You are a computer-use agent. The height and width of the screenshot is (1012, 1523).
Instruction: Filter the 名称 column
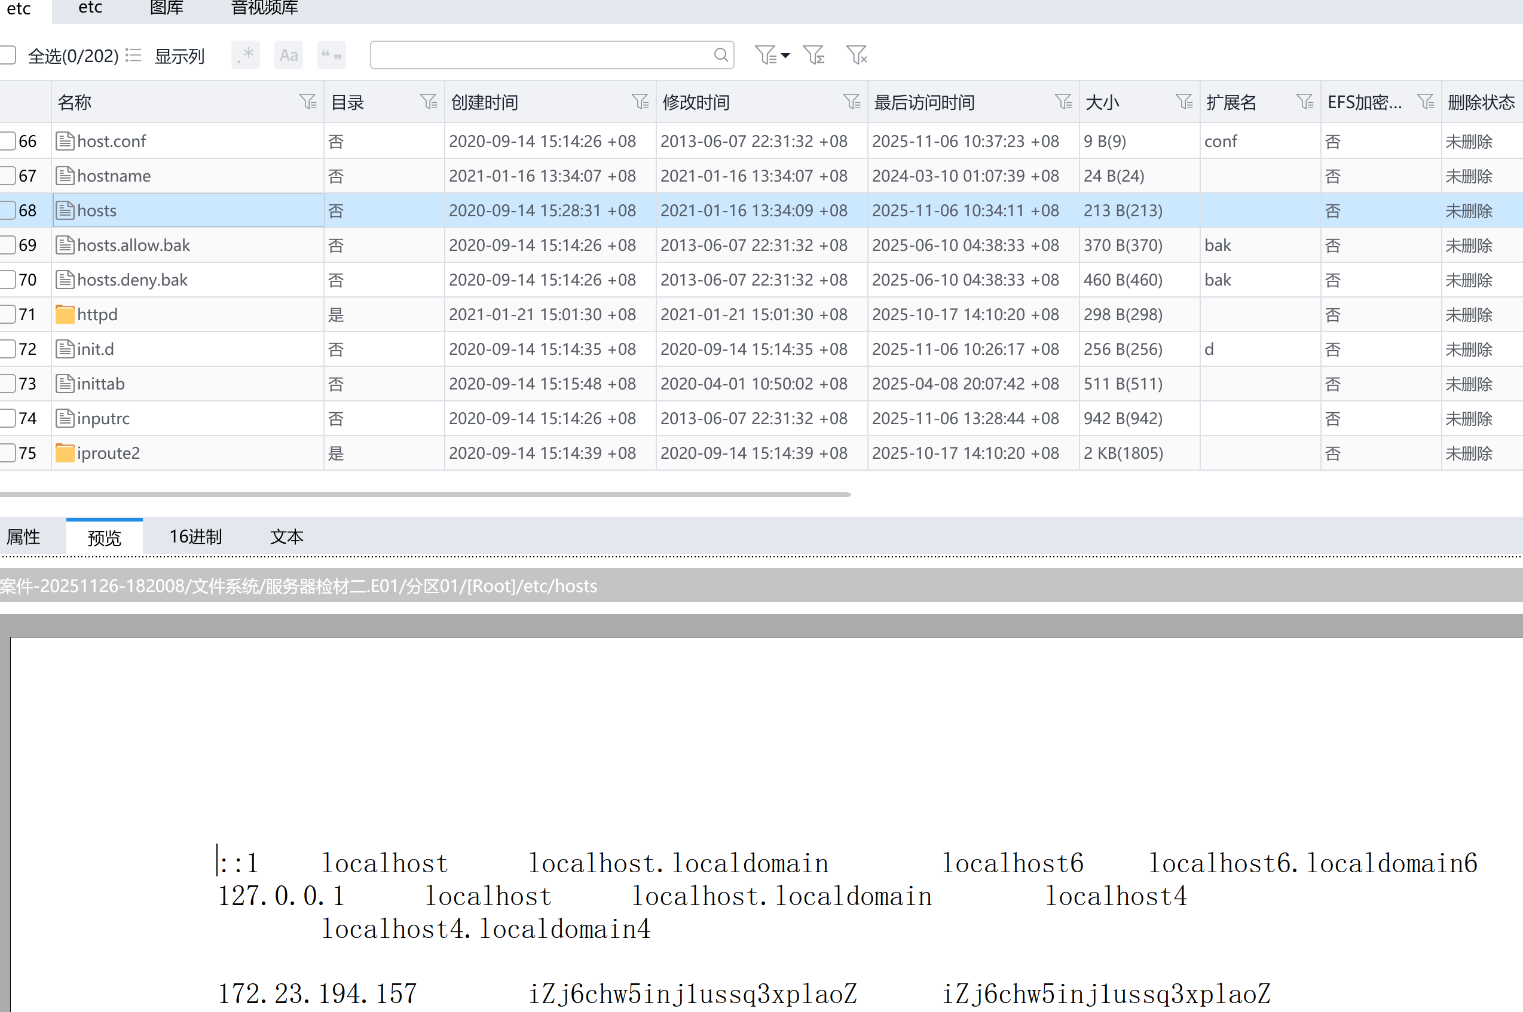coord(308,102)
